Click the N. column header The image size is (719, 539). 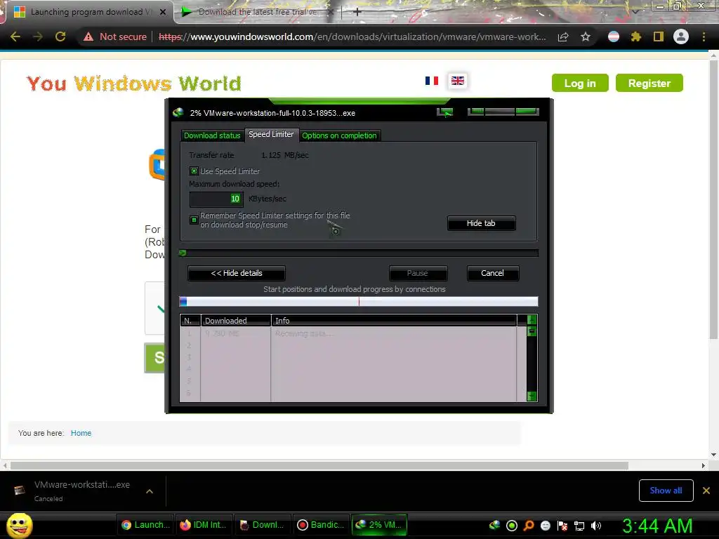pos(190,320)
